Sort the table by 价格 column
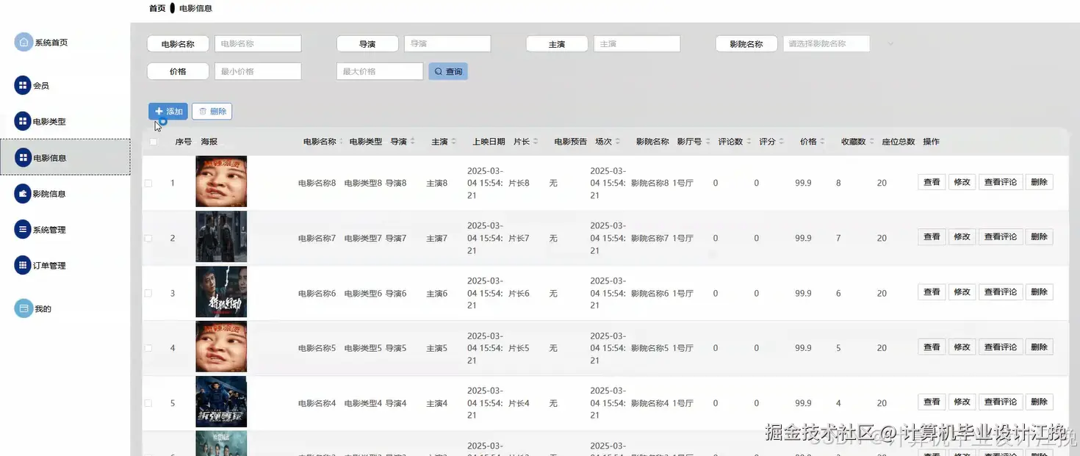 [x=810, y=141]
